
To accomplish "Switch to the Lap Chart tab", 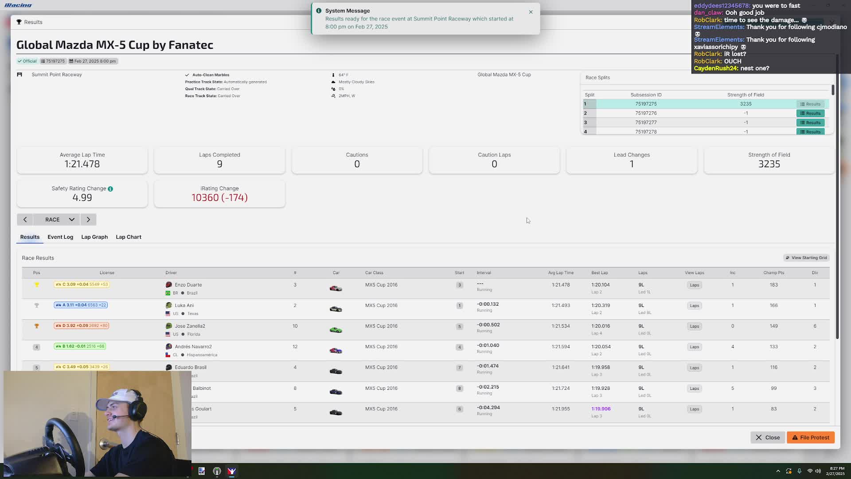I will point(129,237).
